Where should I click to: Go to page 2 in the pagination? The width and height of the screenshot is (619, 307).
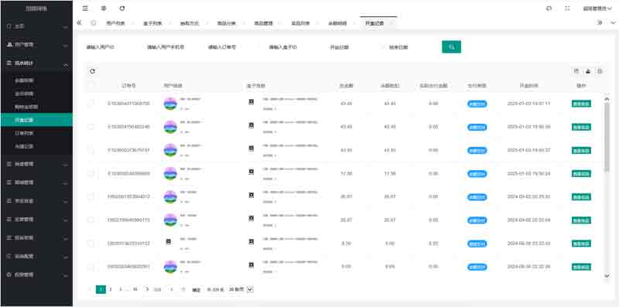point(111,290)
